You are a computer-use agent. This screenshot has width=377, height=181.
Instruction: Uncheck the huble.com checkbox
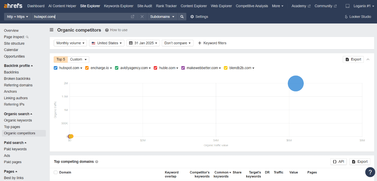[156, 68]
